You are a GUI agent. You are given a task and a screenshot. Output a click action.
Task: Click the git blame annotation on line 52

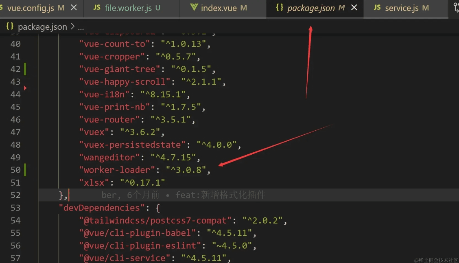[x=184, y=195]
